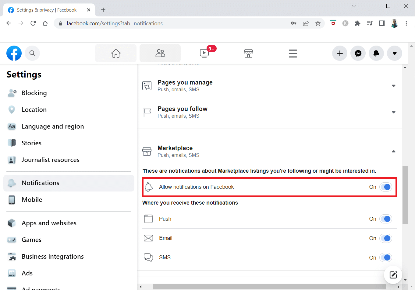Click the settings list vertical scrollbar thumb
This screenshot has width=415, height=290.
[405, 195]
